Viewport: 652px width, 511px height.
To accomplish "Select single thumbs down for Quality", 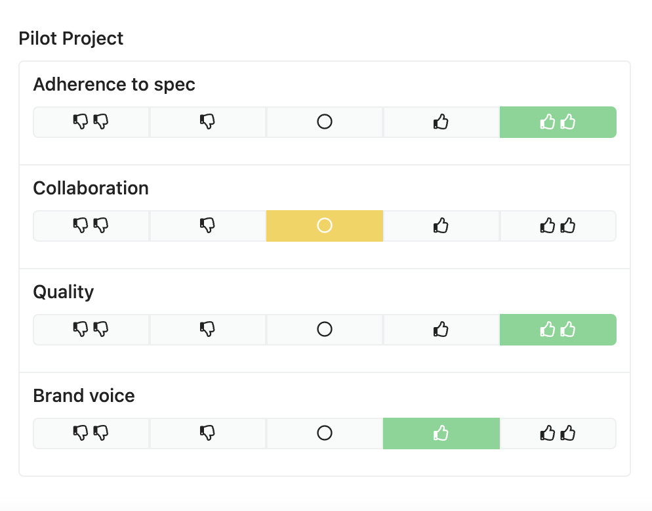I will 207,330.
